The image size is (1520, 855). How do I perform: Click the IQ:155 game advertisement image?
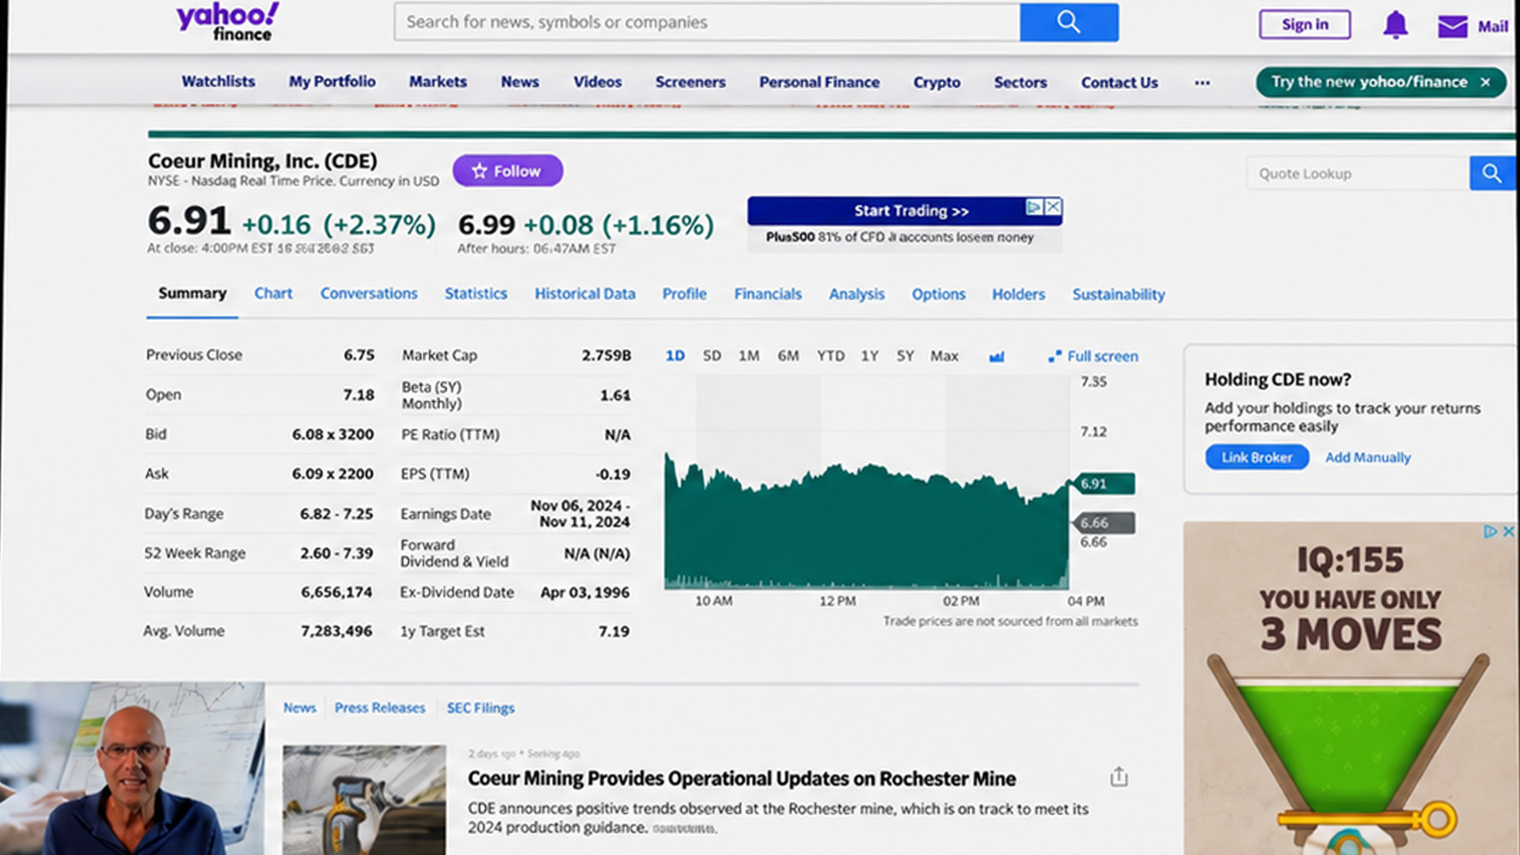(1351, 689)
